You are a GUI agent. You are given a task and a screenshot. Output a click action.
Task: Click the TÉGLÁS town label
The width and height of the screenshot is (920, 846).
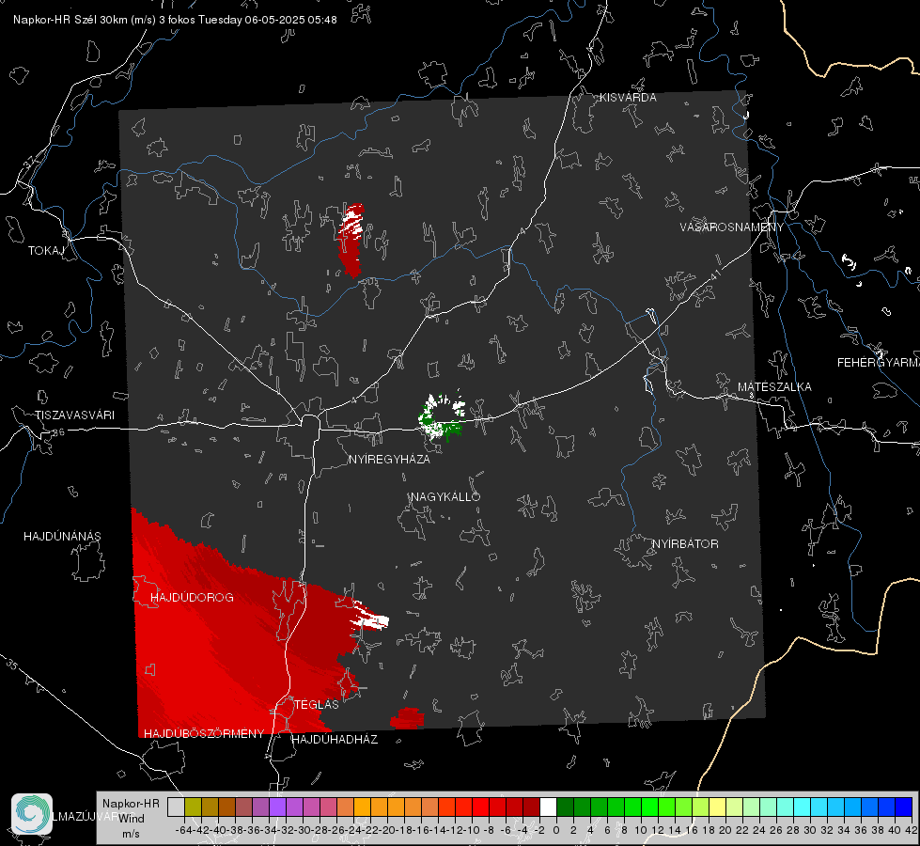(x=317, y=704)
